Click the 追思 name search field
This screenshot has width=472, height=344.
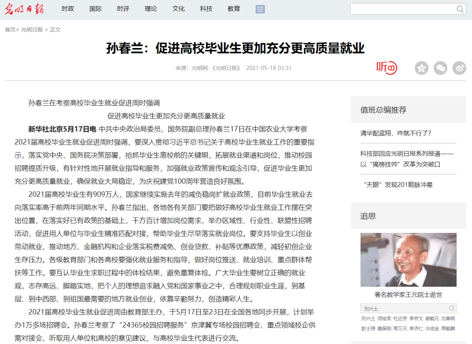pos(403,309)
